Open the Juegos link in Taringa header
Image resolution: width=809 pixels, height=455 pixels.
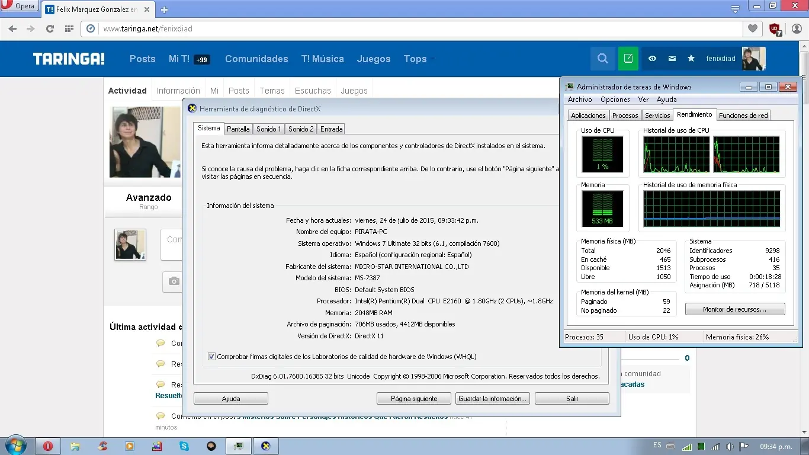coord(374,59)
